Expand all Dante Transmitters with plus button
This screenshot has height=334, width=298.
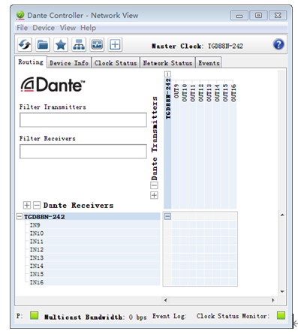(x=154, y=195)
